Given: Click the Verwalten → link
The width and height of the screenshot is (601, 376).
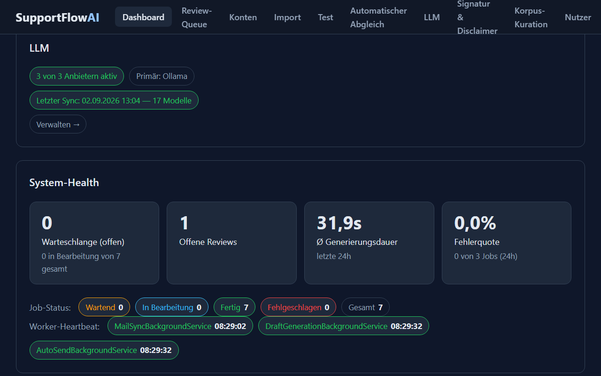Looking at the screenshot, I should point(58,125).
